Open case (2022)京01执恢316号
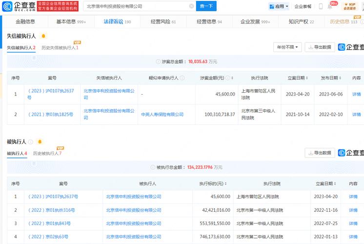The image size is (364, 244). click(51, 210)
